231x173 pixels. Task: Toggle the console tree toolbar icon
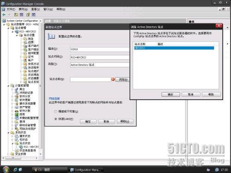coord(22,15)
